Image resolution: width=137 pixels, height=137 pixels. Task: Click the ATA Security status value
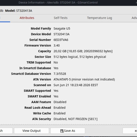pyautogui.click(x=75, y=119)
